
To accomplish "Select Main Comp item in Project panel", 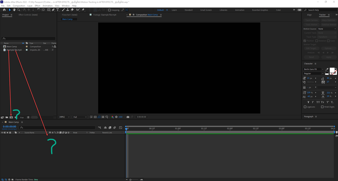I will pos(12,47).
